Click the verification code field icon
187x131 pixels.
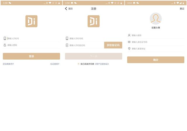tap(67, 45)
